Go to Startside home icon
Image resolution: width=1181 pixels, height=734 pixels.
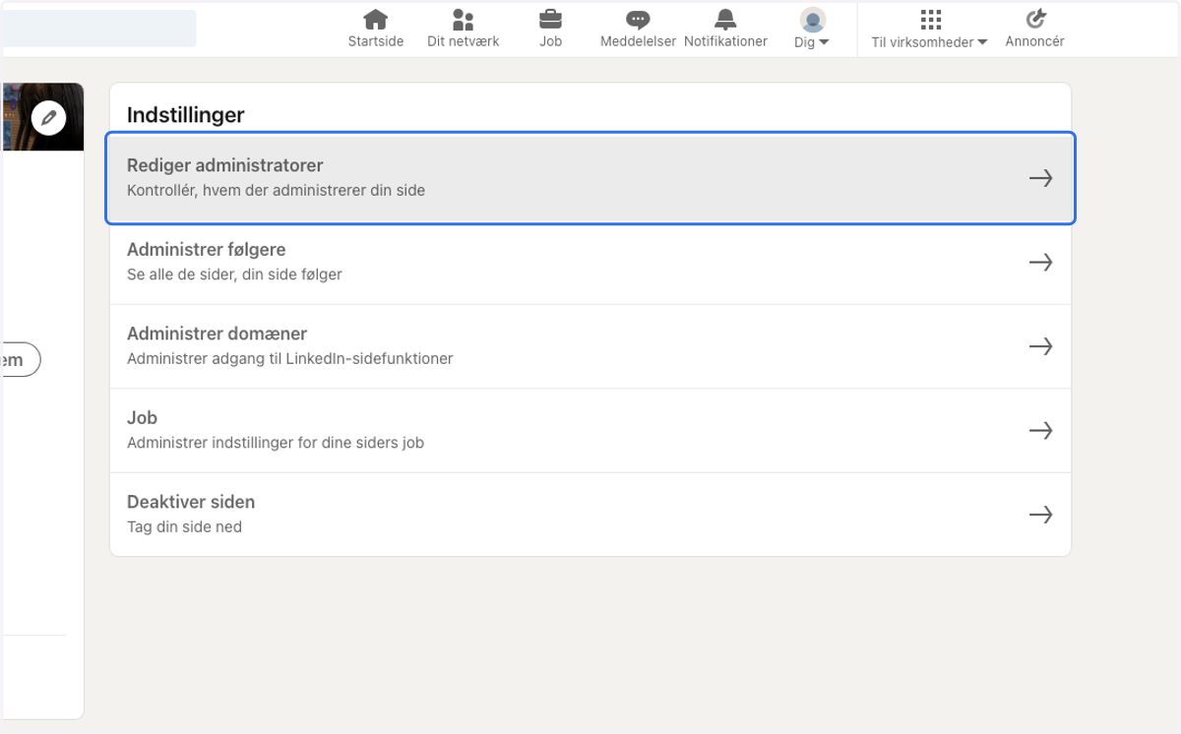375,19
